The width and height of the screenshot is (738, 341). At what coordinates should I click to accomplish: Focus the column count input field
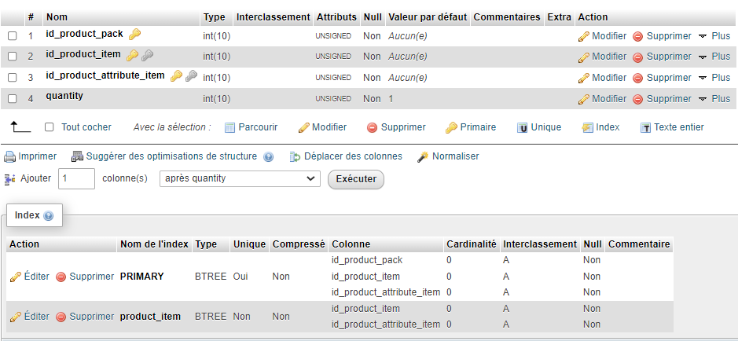pos(76,178)
